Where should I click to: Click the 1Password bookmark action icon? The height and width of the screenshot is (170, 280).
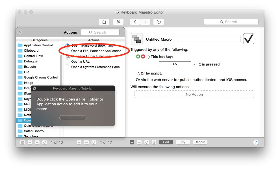(x=67, y=45)
